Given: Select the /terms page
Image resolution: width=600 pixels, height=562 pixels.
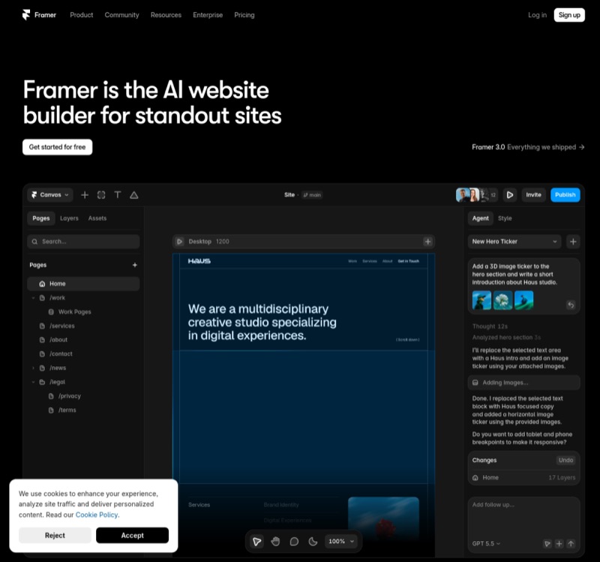Looking at the screenshot, I should pos(67,410).
